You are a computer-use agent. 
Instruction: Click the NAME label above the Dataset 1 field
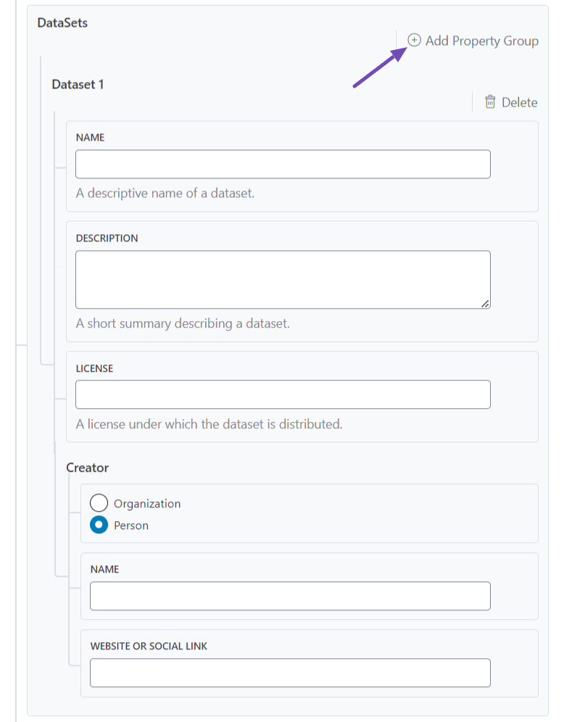[89, 137]
